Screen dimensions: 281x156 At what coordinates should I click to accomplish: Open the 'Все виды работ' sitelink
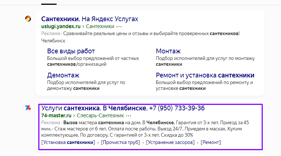(x=71, y=51)
